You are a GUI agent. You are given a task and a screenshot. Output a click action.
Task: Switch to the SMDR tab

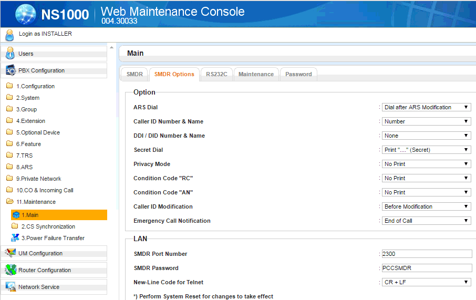coord(134,74)
